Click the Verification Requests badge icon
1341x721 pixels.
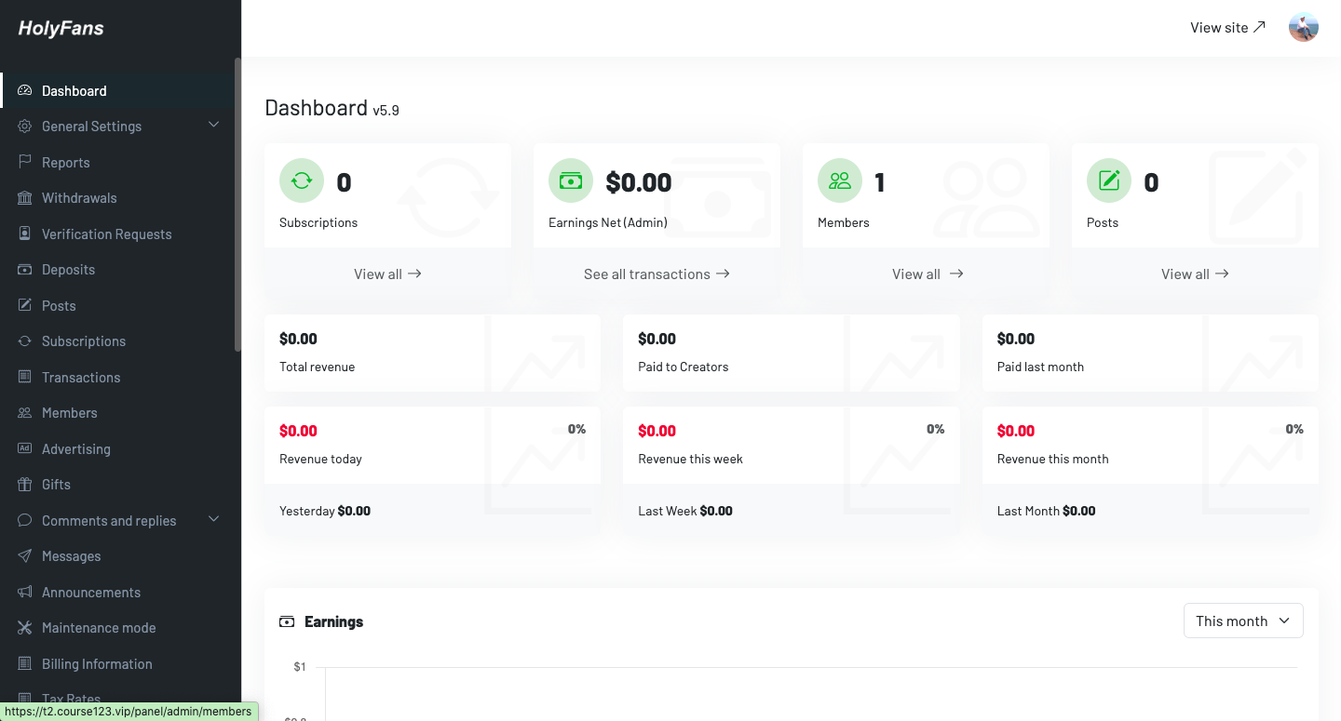coord(25,234)
